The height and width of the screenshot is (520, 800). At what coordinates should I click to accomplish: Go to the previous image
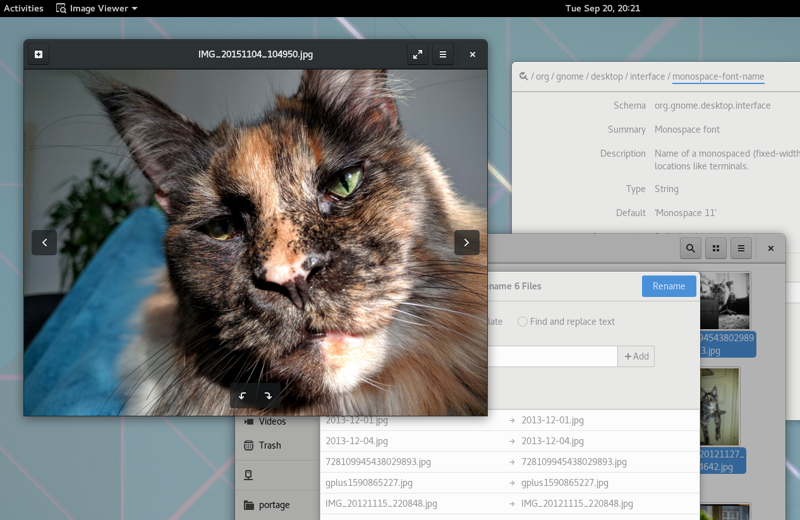click(44, 243)
